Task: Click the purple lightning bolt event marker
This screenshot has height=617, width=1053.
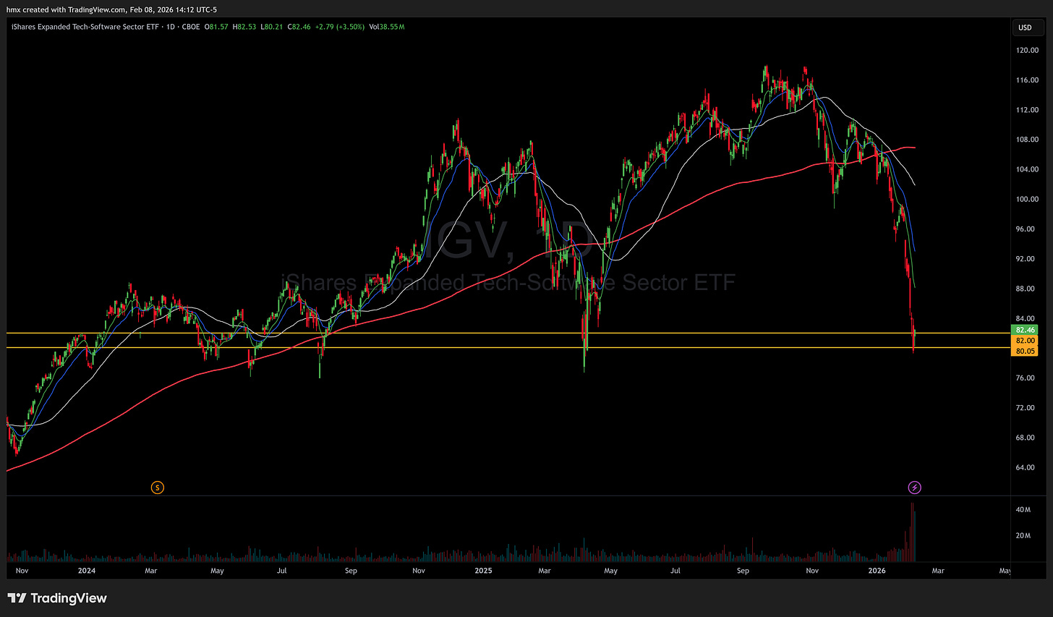Action: 914,488
